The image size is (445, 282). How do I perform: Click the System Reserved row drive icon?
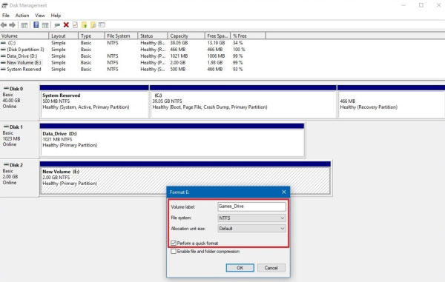click(x=4, y=70)
